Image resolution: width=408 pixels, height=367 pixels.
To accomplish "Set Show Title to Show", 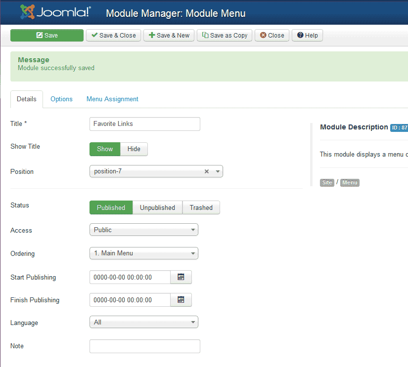I will (x=105, y=149).
